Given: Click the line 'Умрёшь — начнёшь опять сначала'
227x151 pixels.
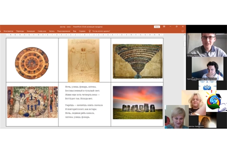Looking at the screenshot, I should coord(84,105).
